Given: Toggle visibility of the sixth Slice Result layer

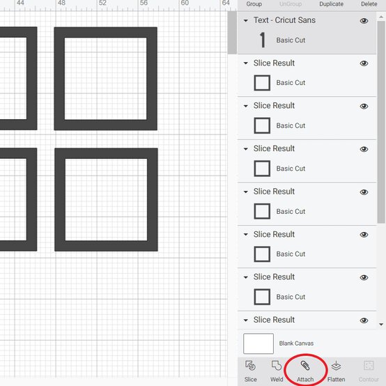Looking at the screenshot, I should point(364,277).
